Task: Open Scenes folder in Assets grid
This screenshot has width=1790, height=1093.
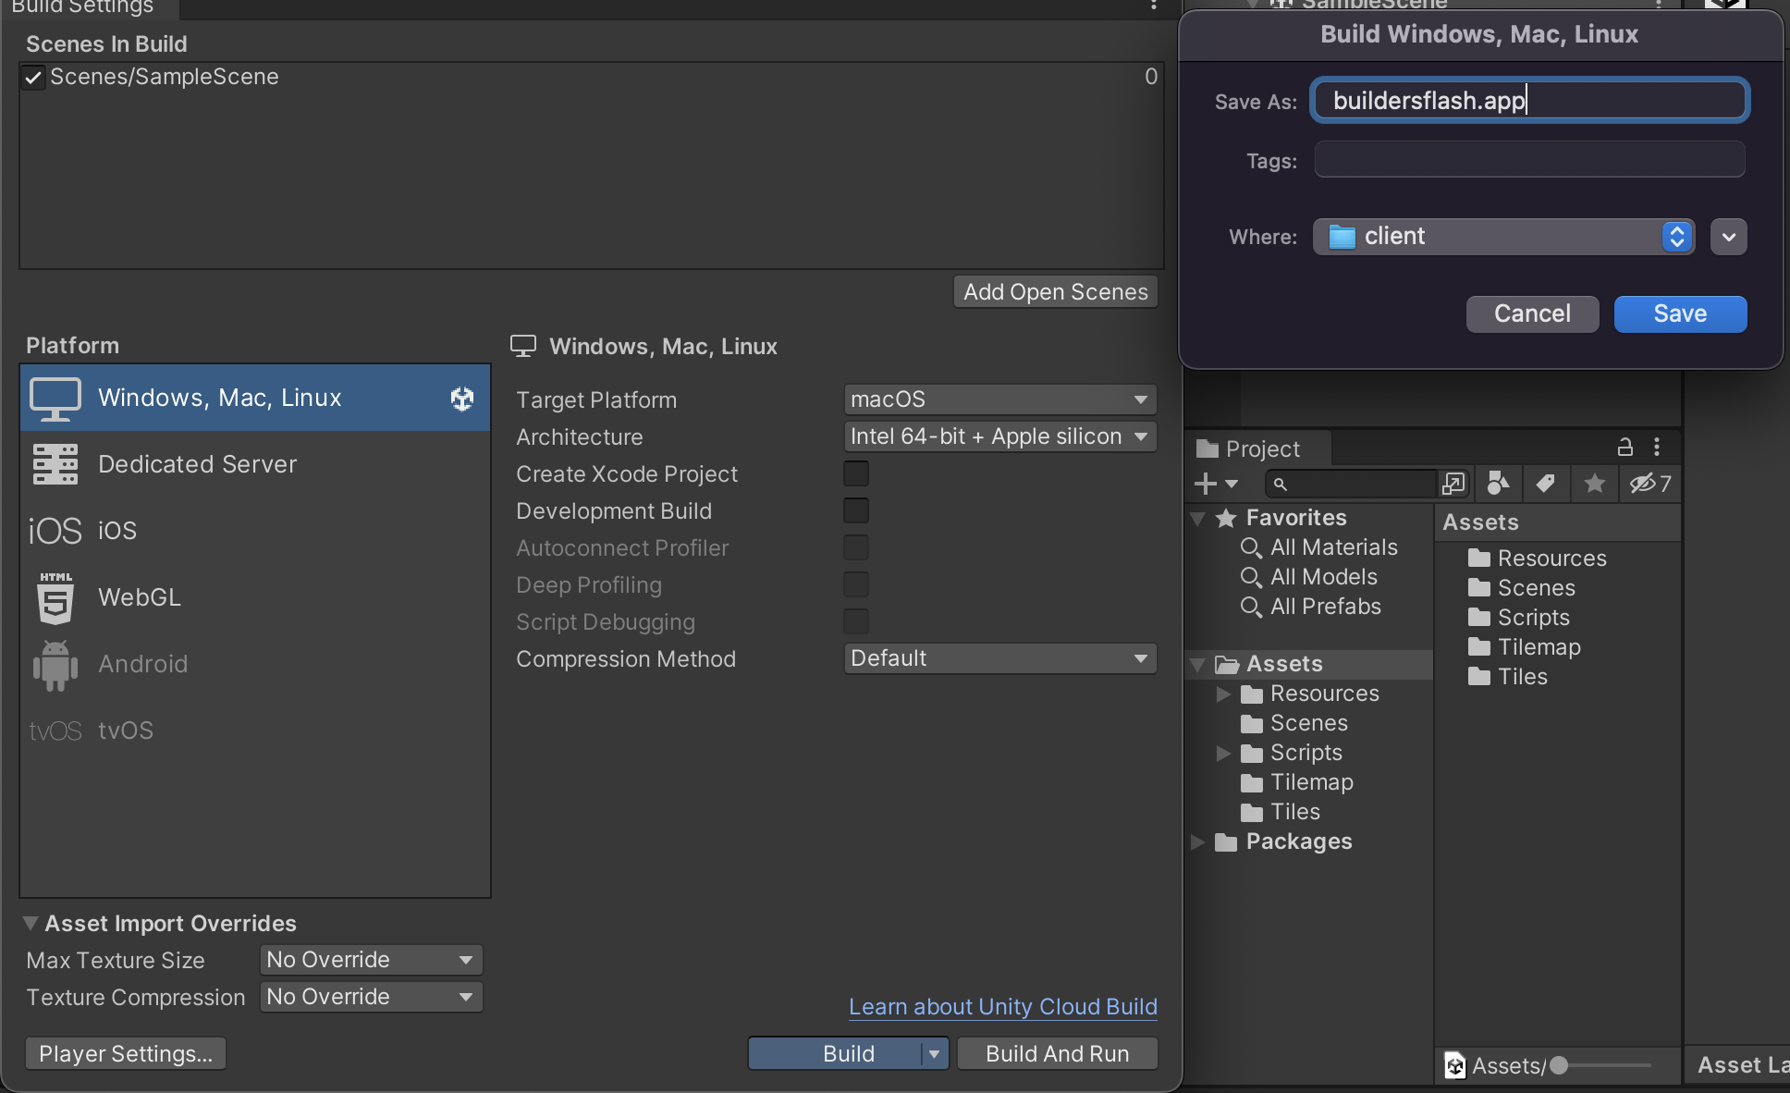Action: click(x=1522, y=588)
